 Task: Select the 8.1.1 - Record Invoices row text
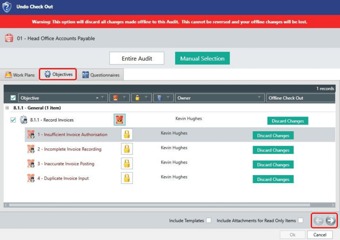tap(52, 120)
